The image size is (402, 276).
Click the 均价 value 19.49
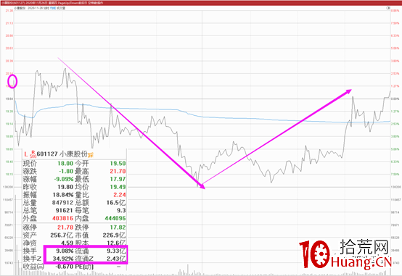tap(118, 187)
